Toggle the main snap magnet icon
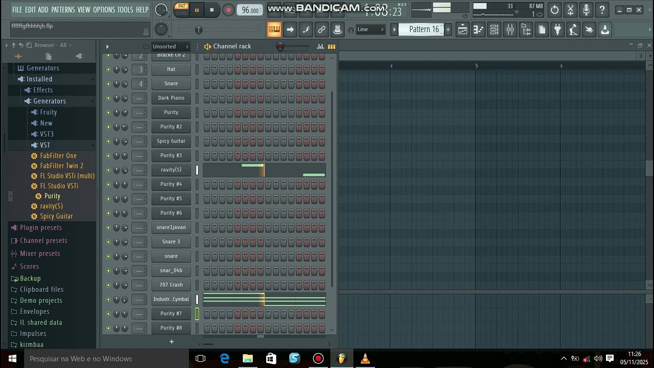Viewport: 654px width, 368px height. (x=351, y=30)
